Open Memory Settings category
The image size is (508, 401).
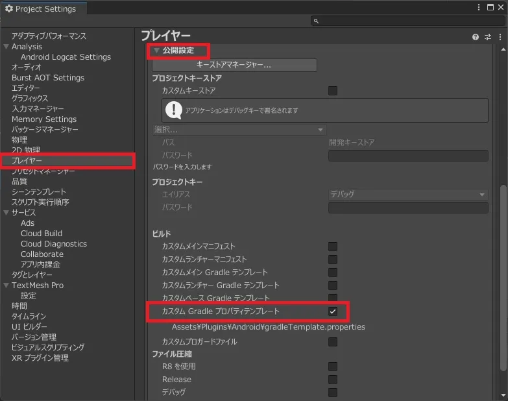44,119
